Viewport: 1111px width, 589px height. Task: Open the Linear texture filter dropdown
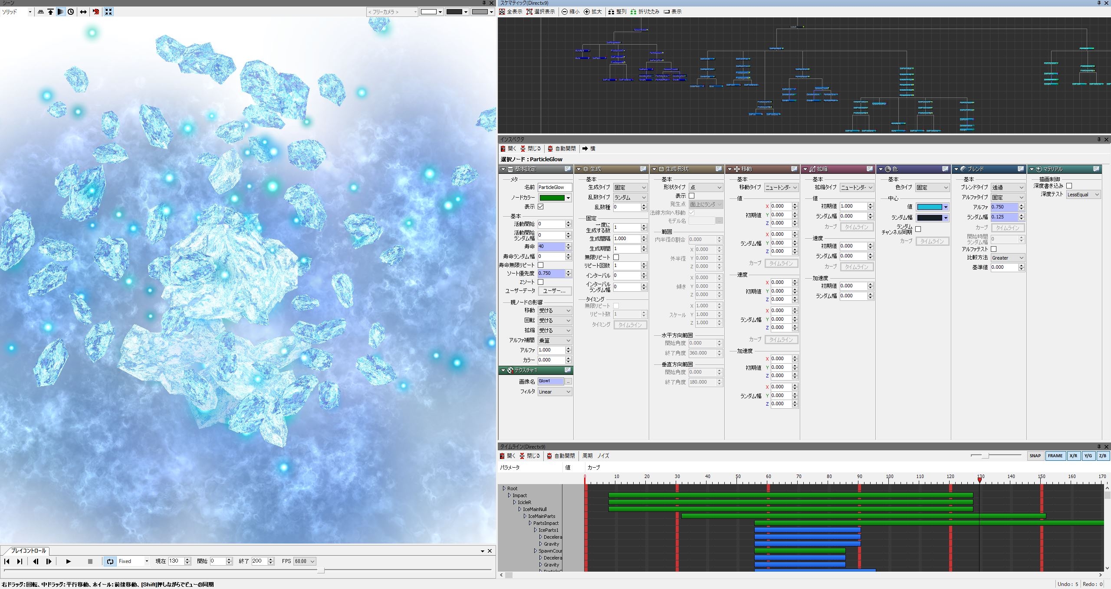pos(555,392)
